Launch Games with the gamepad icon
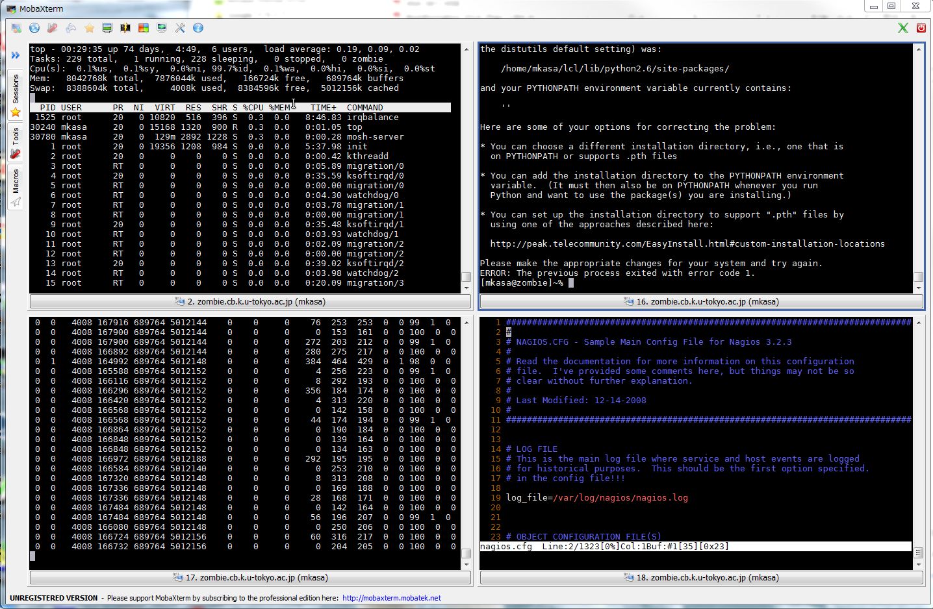 (70, 28)
